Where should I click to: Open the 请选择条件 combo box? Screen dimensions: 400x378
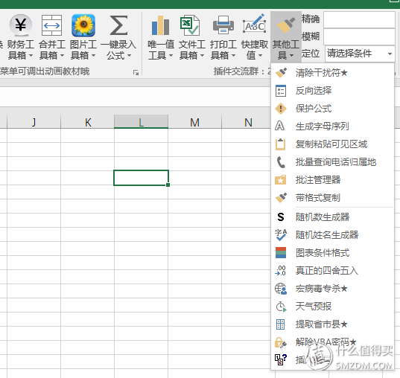click(360, 54)
